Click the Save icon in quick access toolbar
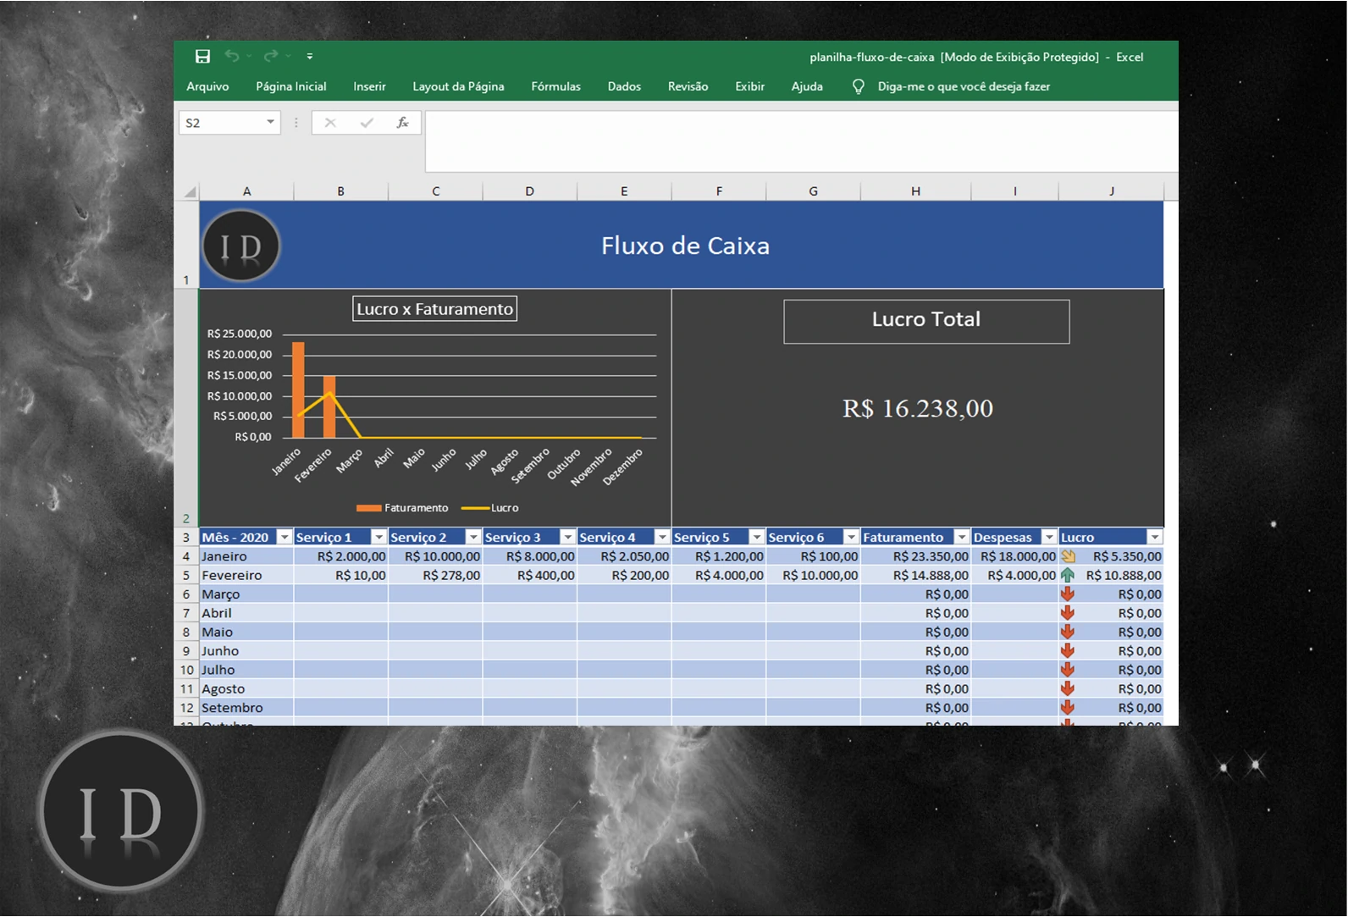The height and width of the screenshot is (917, 1348). pyautogui.click(x=202, y=57)
